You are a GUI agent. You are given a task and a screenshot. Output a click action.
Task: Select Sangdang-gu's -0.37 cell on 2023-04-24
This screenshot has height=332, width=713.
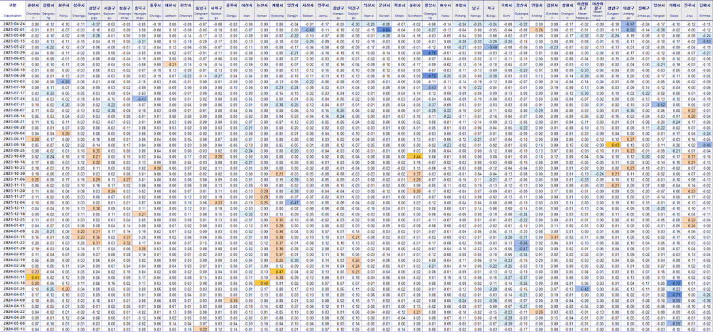tap(96, 23)
